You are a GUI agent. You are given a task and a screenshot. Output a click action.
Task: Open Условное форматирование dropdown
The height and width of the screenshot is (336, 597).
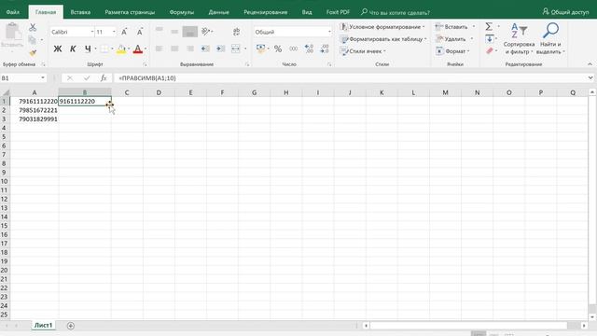point(382,27)
